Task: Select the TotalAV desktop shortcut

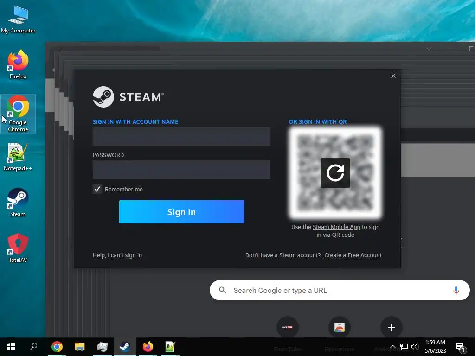Action: [18, 248]
